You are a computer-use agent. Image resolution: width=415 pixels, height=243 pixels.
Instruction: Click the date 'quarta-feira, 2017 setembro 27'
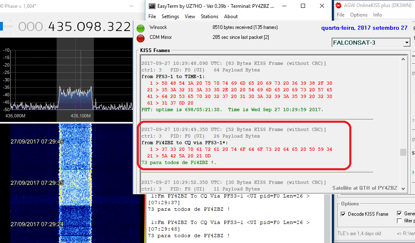(x=364, y=28)
